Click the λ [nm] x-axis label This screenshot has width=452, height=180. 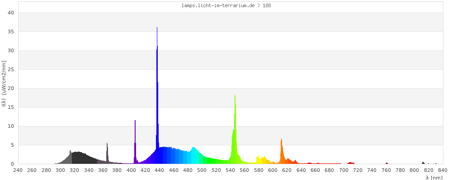[x=434, y=177]
